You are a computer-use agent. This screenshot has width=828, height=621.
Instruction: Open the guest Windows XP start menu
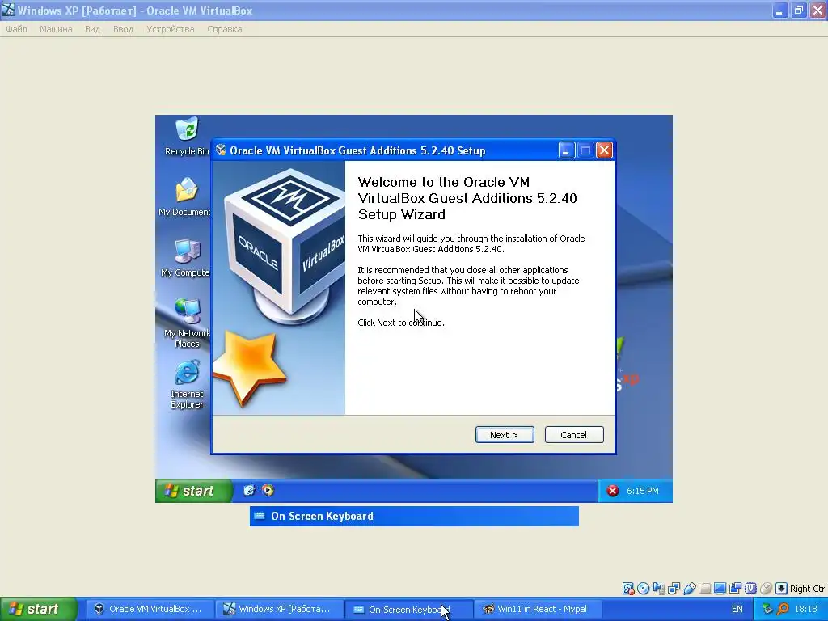(193, 491)
